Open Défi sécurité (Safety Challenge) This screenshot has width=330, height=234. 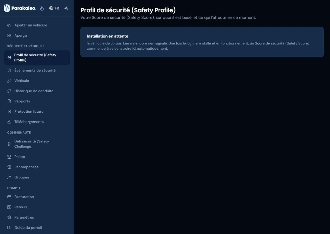click(x=37, y=144)
